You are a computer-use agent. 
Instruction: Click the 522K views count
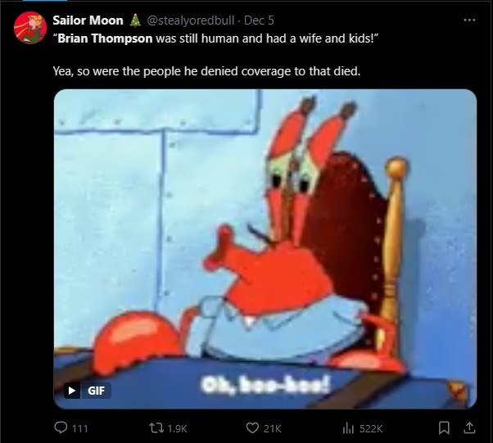point(371,429)
